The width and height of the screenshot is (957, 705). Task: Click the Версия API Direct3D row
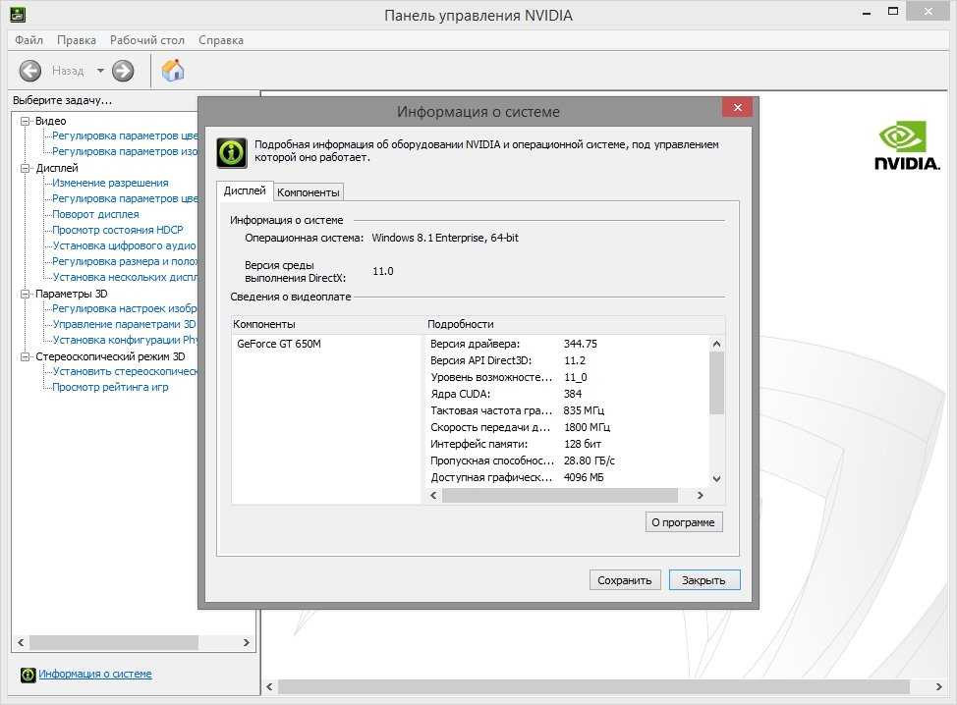pos(568,360)
